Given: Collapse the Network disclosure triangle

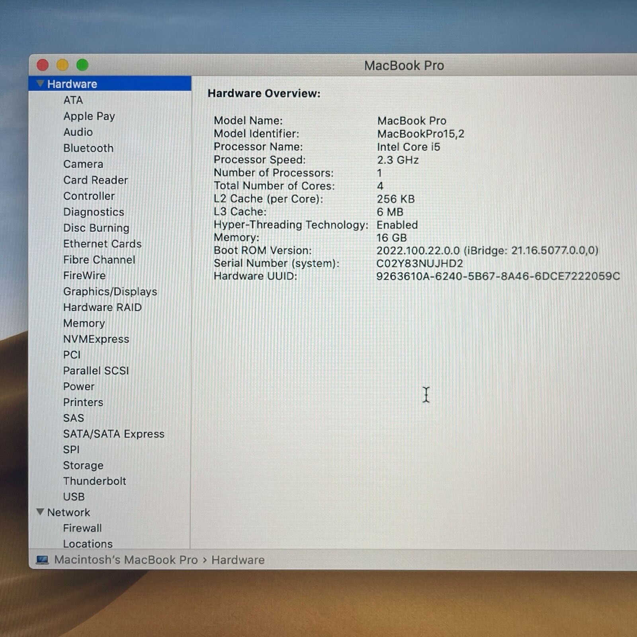Looking at the screenshot, I should pyautogui.click(x=40, y=512).
